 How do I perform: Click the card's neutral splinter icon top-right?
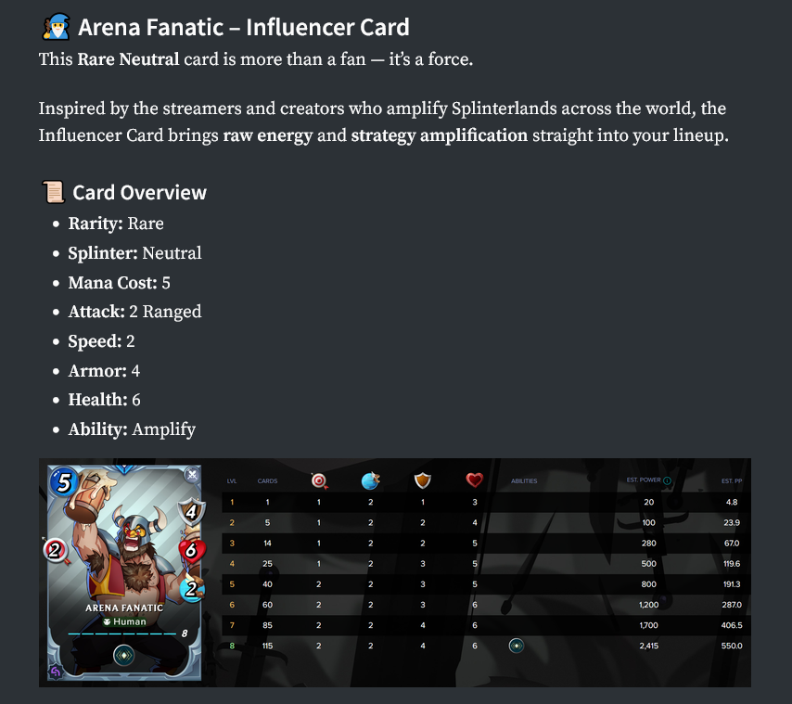coord(192,475)
